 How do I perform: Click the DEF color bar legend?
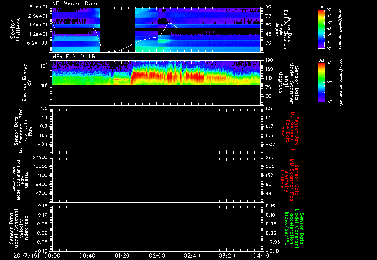click(x=322, y=82)
